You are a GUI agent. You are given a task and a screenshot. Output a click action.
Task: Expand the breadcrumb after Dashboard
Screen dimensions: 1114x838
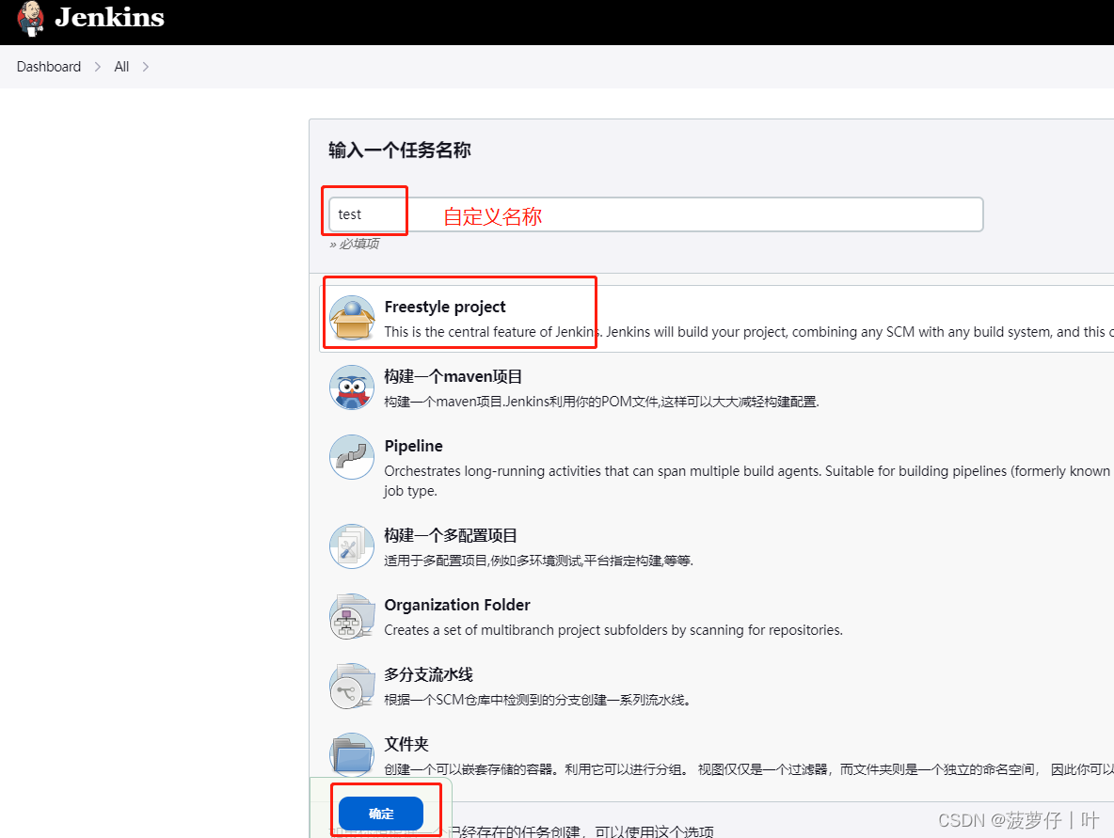pyautogui.click(x=96, y=67)
